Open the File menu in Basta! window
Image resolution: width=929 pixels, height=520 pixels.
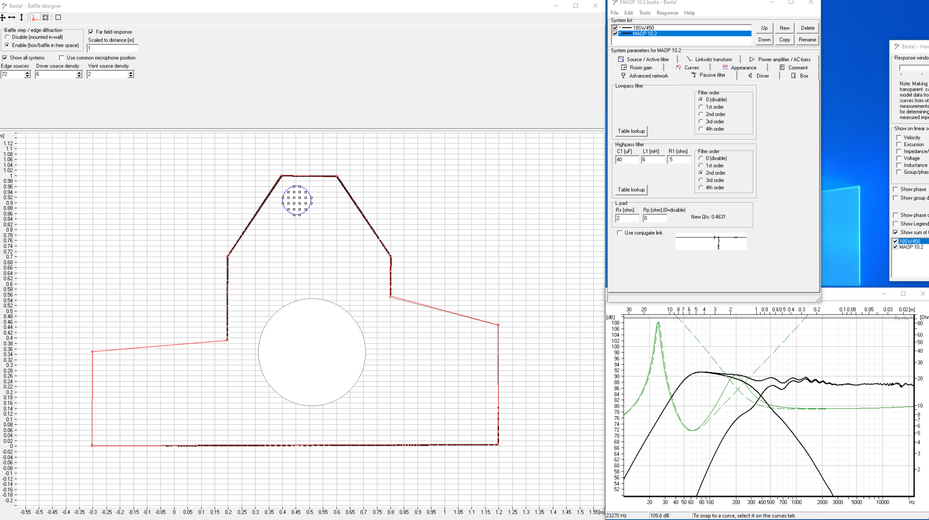pos(614,13)
